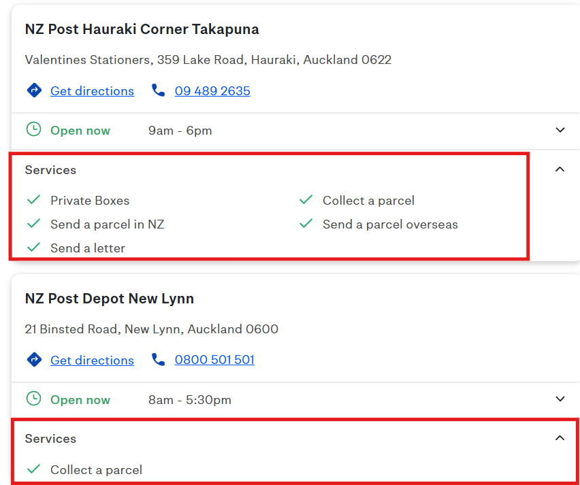580x485 pixels.
Task: Expand opening hours for Depot New Lynn
Action: 560,399
